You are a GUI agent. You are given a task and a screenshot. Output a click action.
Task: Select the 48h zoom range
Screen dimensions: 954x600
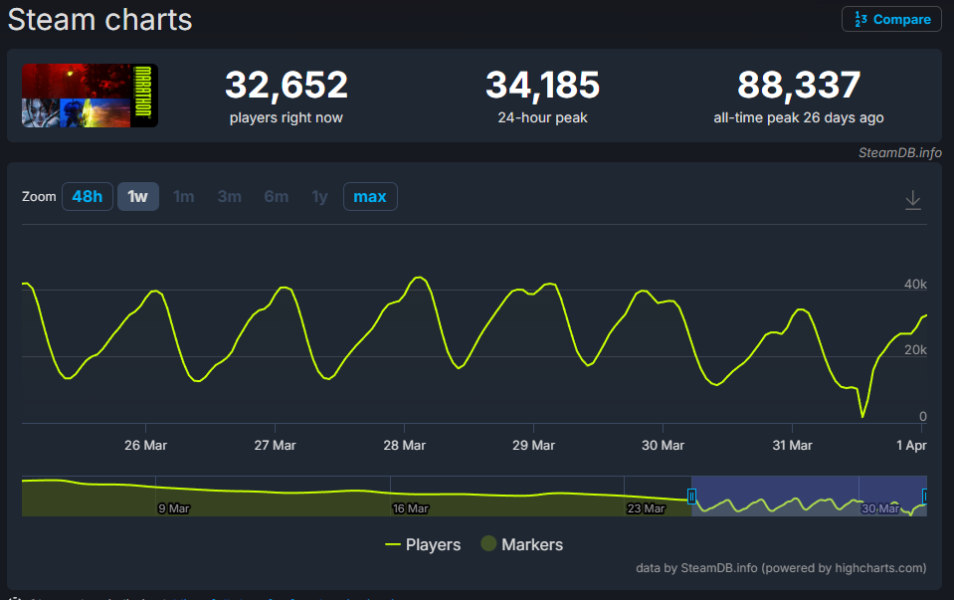(87, 196)
